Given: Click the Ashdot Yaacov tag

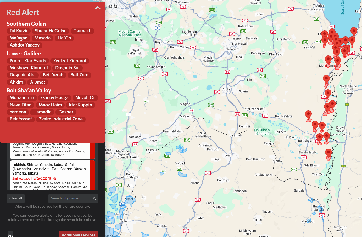Looking at the screenshot, I should coord(25,45).
